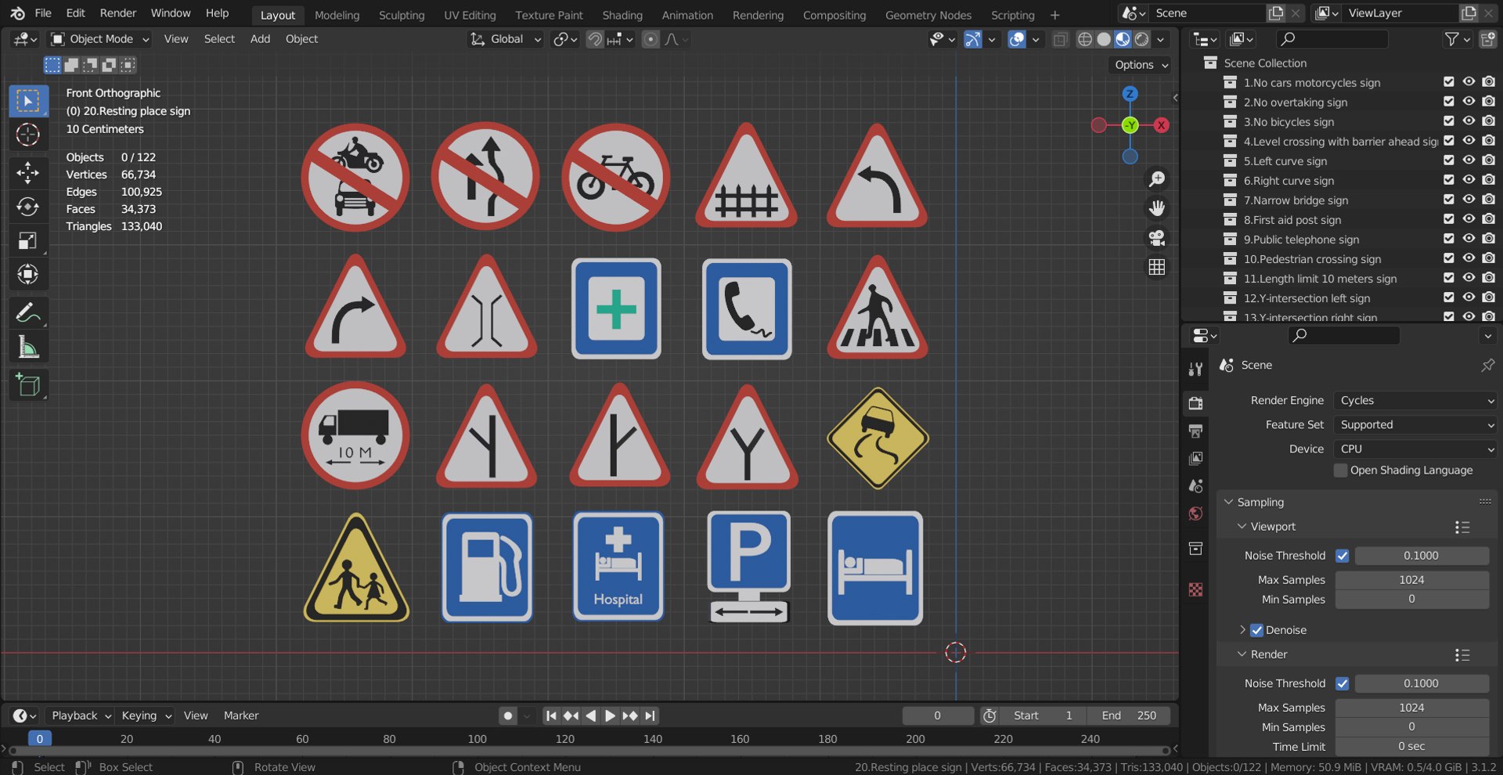1503x775 pixels.
Task: Collapse the Sampling panel
Action: tap(1260, 503)
